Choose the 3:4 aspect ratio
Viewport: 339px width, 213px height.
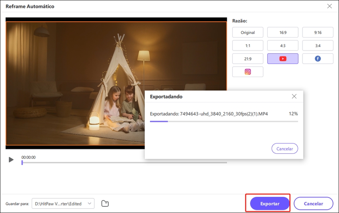click(318, 45)
